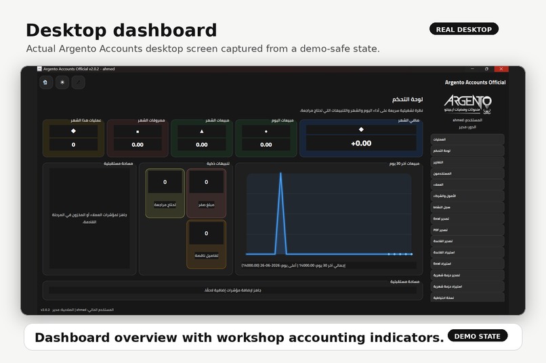546x363 pixels.
Task: Click the last data point on sales chart
Action: pos(411,254)
